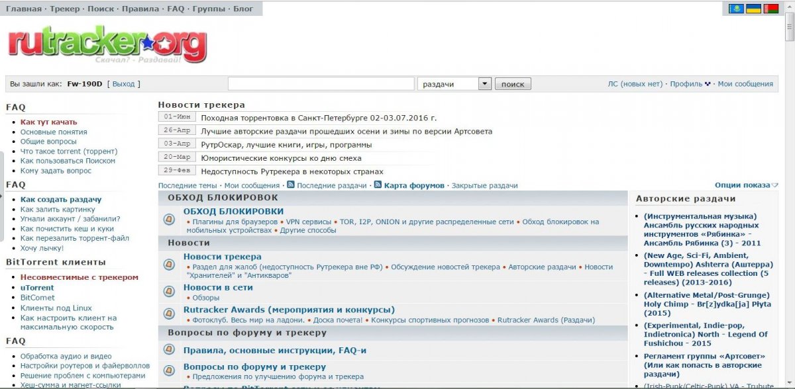Open Несовместимые с трекером link
The width and height of the screenshot is (795, 389).
79,277
